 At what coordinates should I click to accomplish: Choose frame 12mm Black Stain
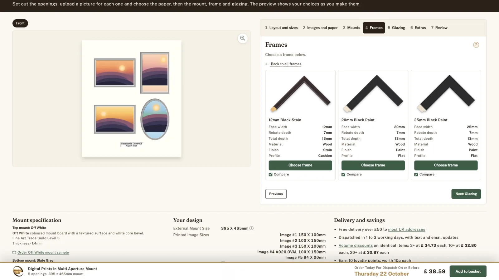coord(300,165)
